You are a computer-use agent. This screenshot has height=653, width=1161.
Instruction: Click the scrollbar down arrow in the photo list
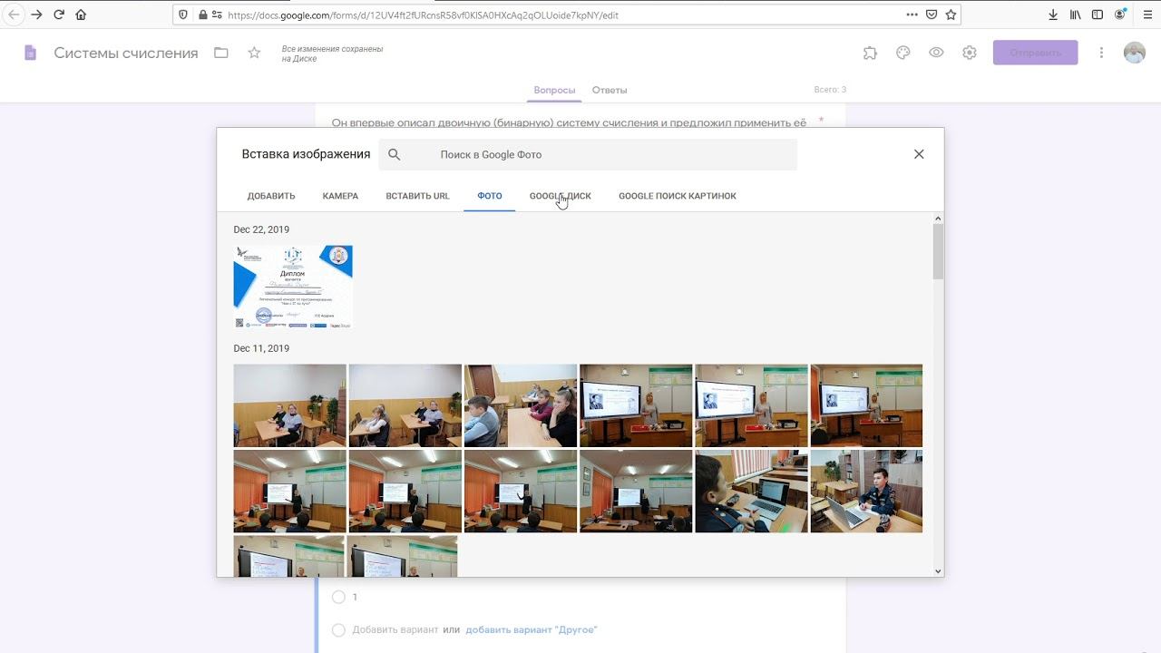click(x=938, y=571)
